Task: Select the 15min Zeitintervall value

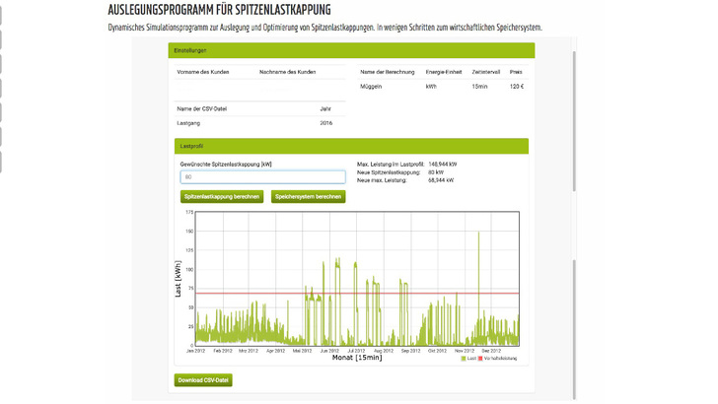Action: pos(479,87)
